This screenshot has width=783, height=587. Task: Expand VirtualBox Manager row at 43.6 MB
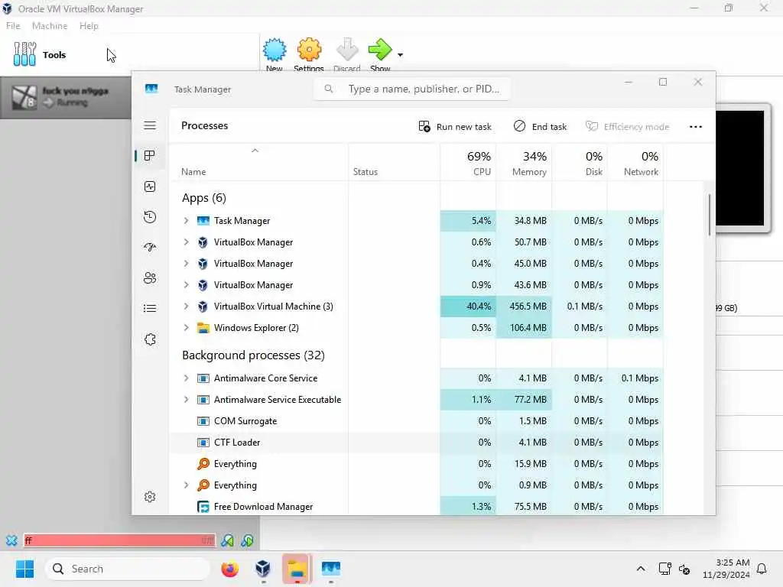pos(186,285)
